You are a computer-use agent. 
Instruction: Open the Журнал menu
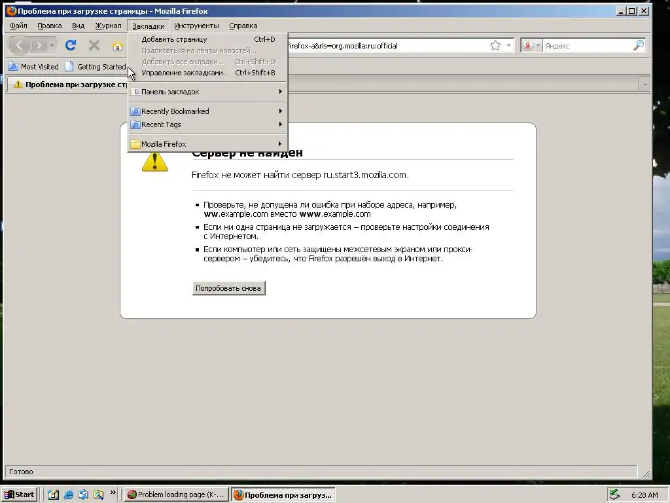coord(108,26)
